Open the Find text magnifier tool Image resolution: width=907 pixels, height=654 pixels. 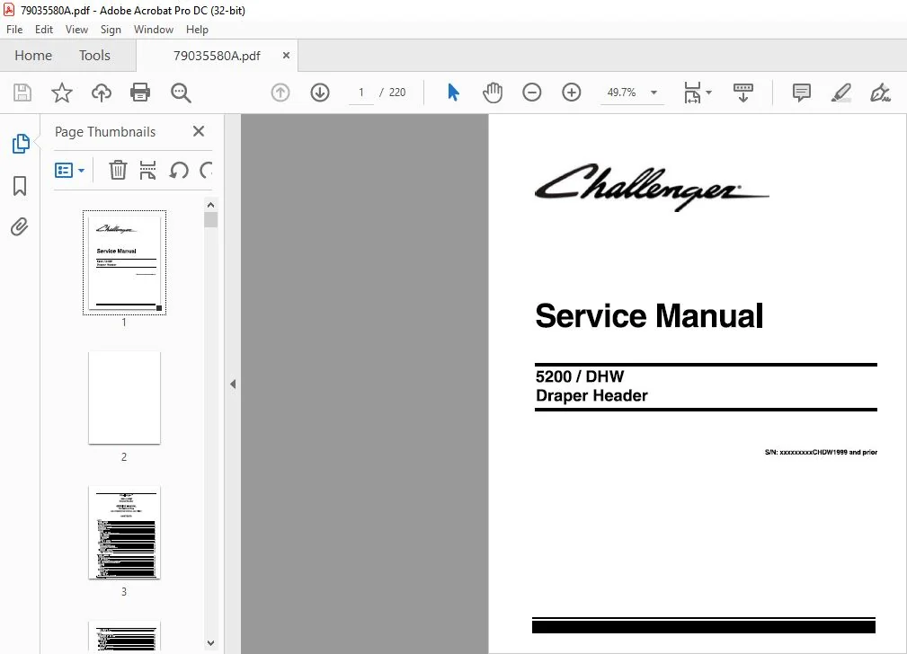click(181, 93)
